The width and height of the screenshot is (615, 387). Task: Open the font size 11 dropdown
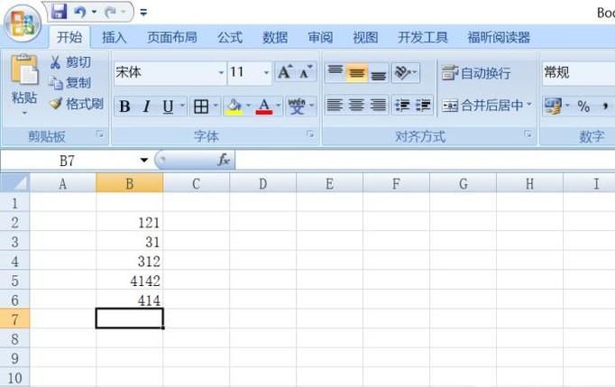(x=266, y=72)
